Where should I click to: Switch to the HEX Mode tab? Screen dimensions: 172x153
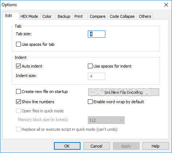click(29, 16)
